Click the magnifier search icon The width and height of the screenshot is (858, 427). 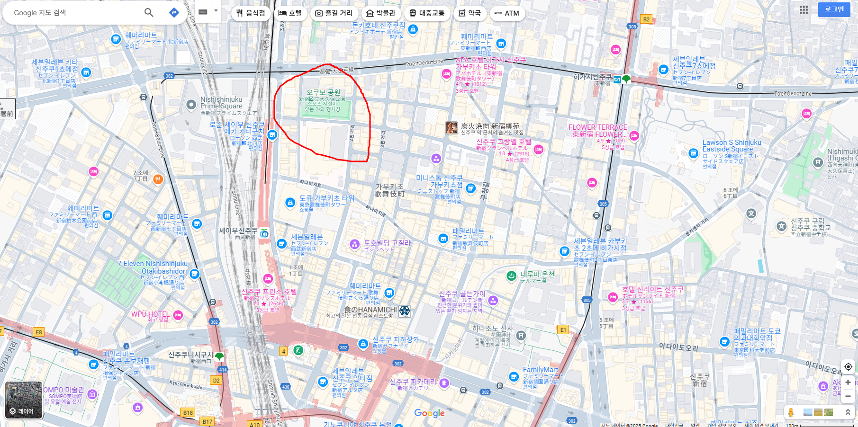tap(149, 13)
